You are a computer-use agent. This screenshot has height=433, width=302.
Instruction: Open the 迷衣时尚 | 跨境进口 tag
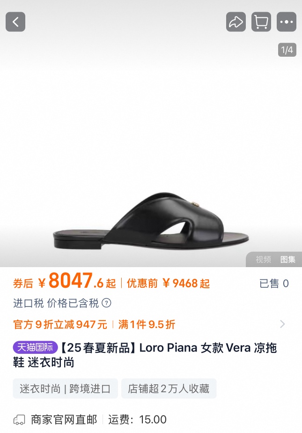pos(66,388)
